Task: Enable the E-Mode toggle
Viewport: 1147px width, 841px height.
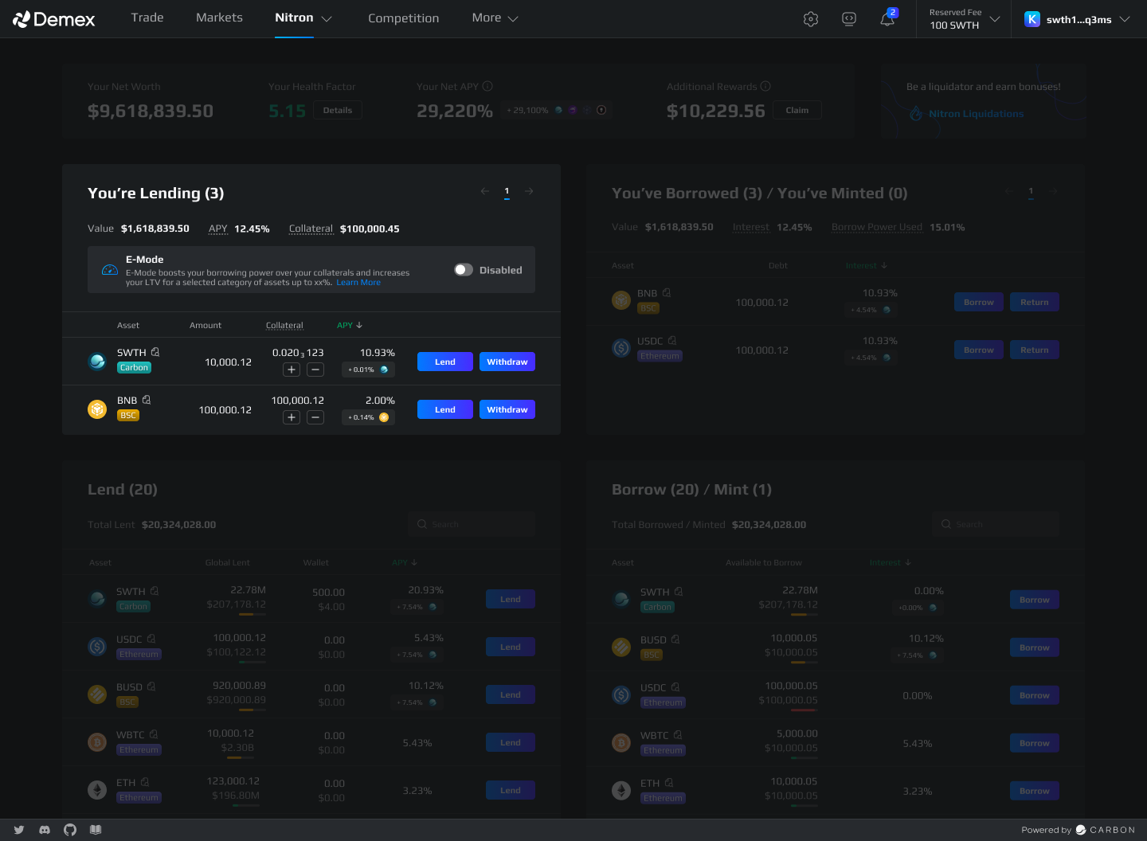Action: [464, 270]
